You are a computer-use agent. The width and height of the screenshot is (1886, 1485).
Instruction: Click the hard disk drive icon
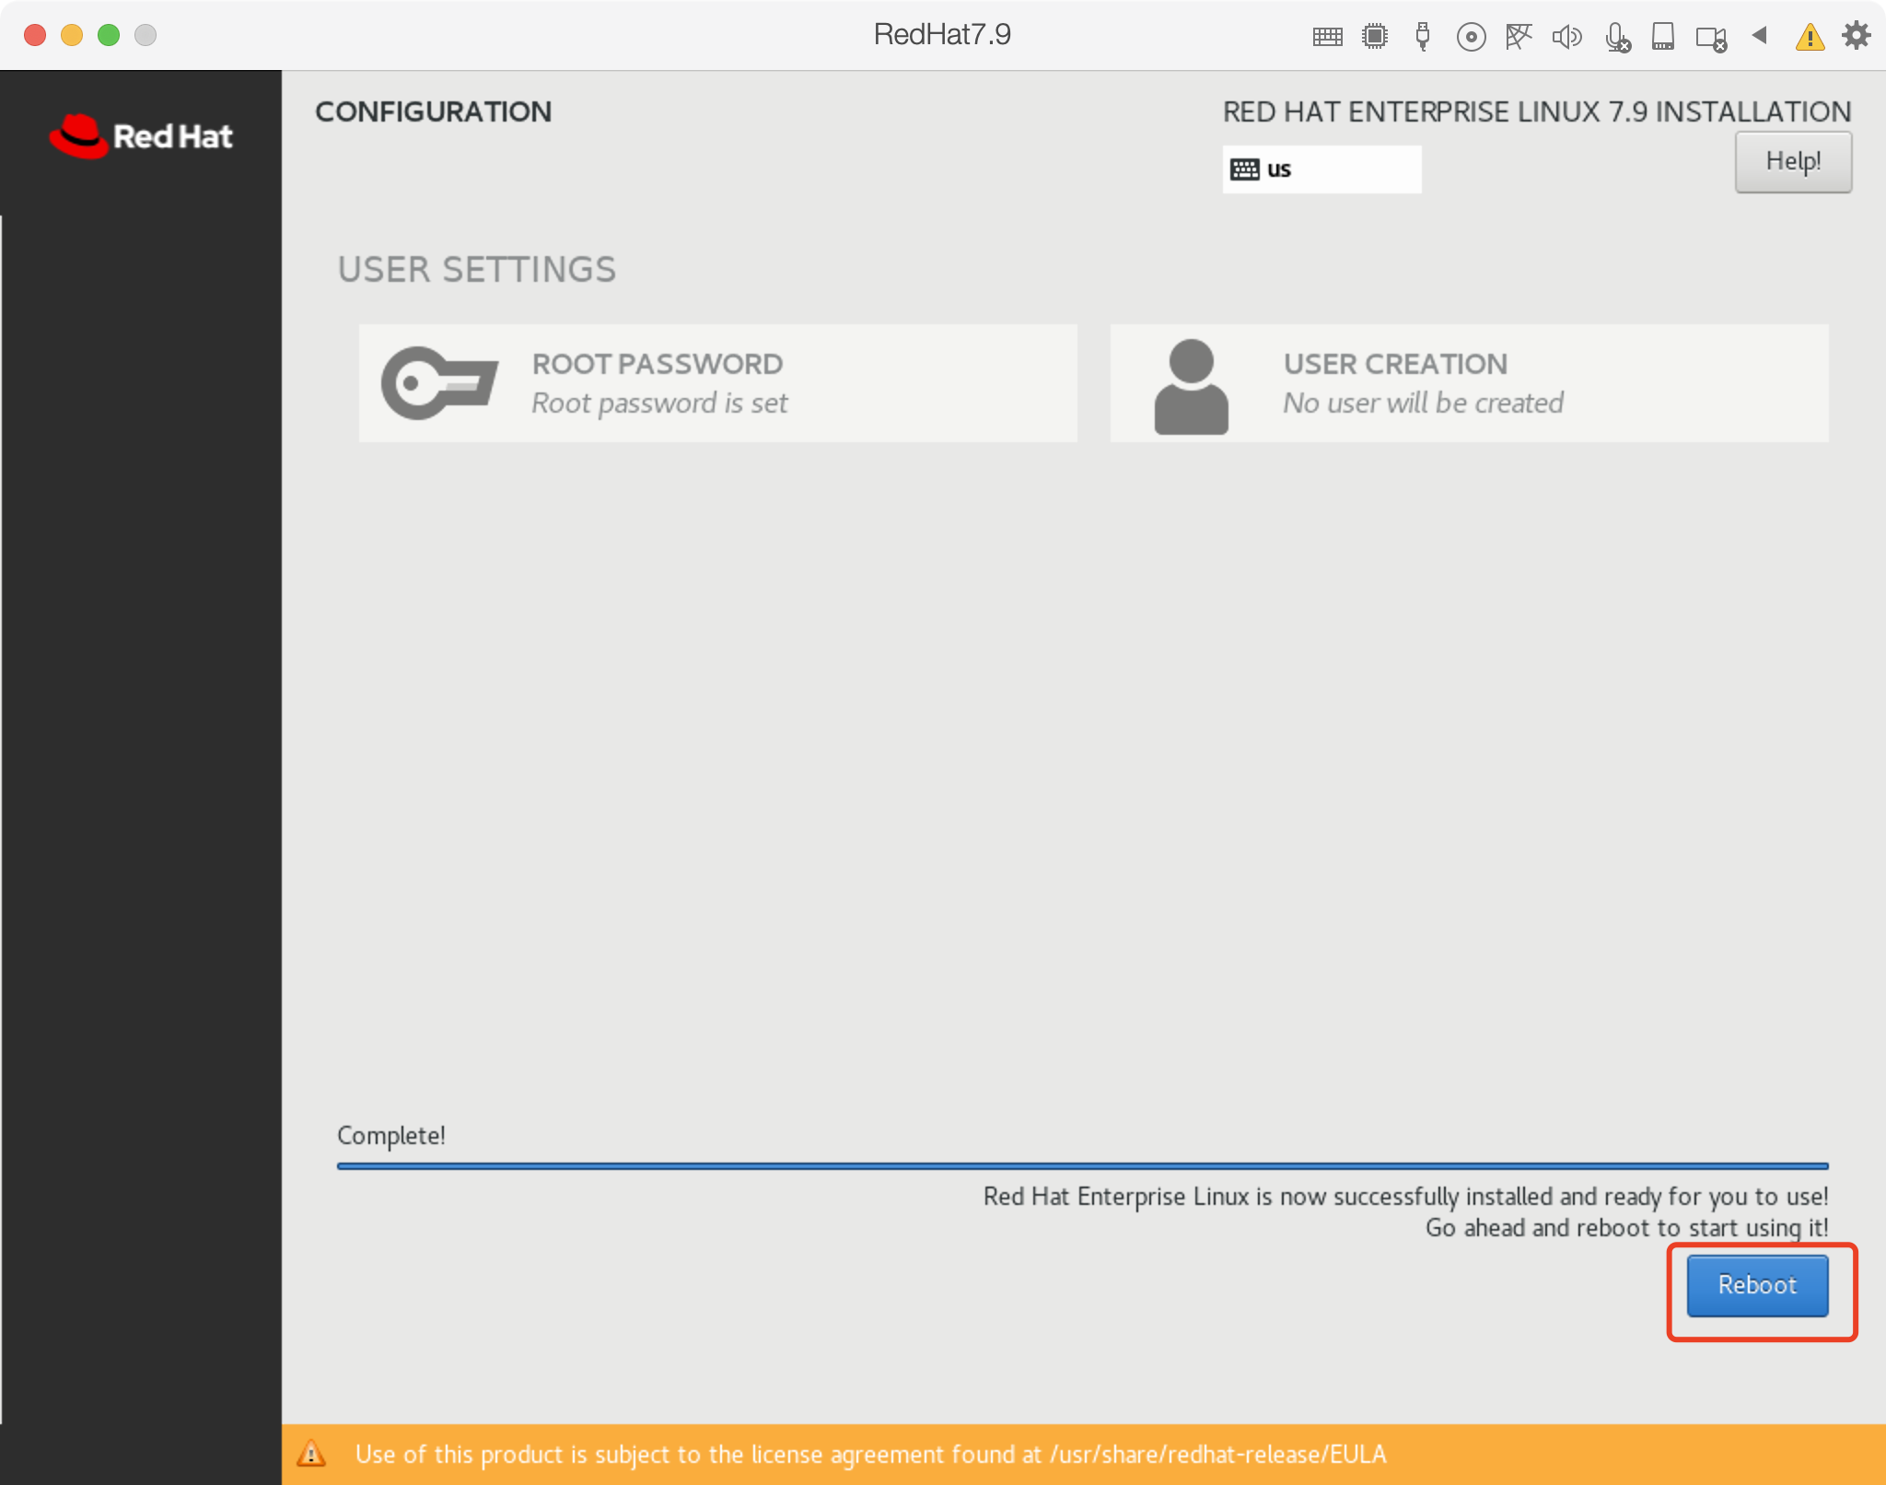click(x=1663, y=37)
